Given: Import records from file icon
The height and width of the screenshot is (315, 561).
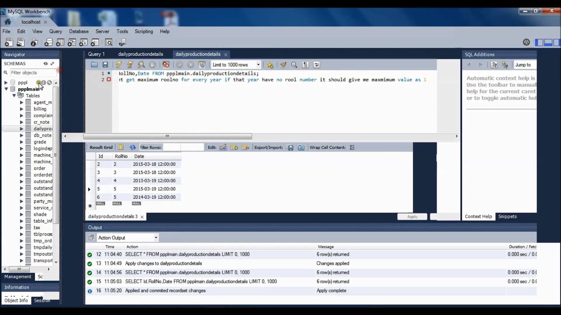Looking at the screenshot, I should pos(301,147).
